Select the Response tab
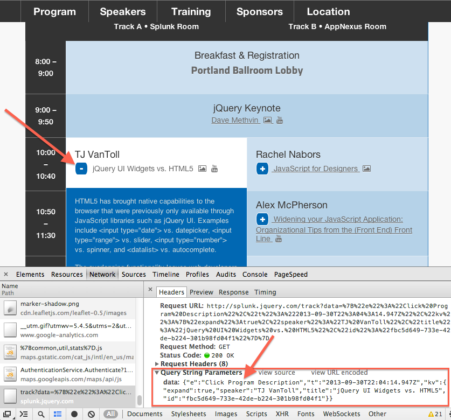The height and width of the screenshot is (420, 451). [233, 292]
